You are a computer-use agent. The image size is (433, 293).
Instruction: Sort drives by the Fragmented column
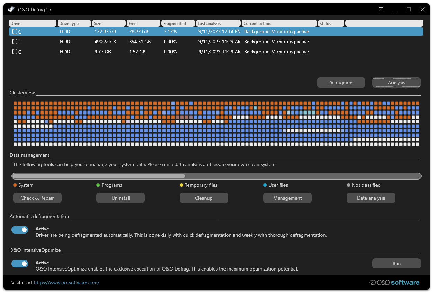(177, 23)
